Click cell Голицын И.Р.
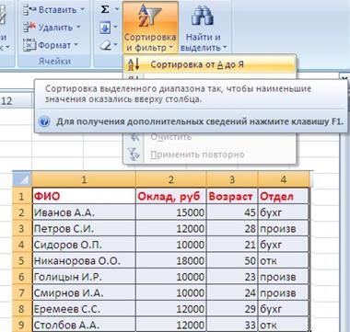 [x=84, y=277]
